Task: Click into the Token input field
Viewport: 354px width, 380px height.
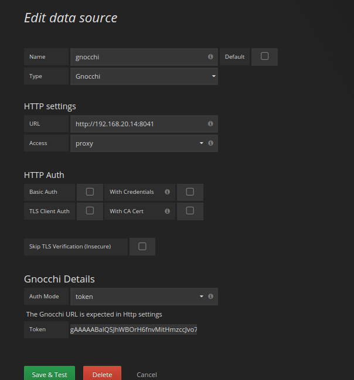Action: coord(134,330)
